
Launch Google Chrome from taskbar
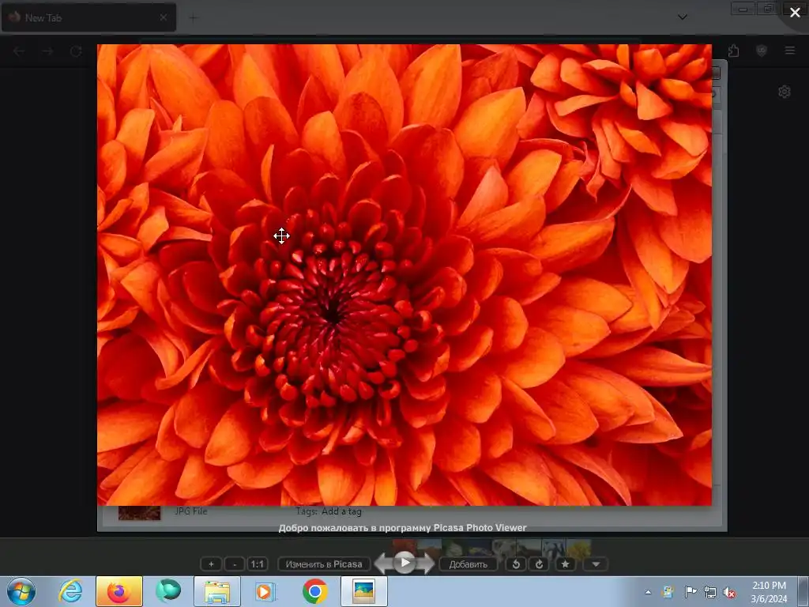(x=315, y=591)
